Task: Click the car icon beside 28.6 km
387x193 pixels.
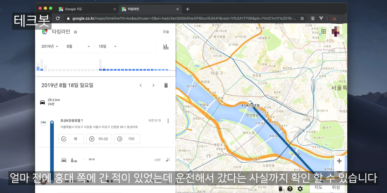Action: (x=43, y=102)
